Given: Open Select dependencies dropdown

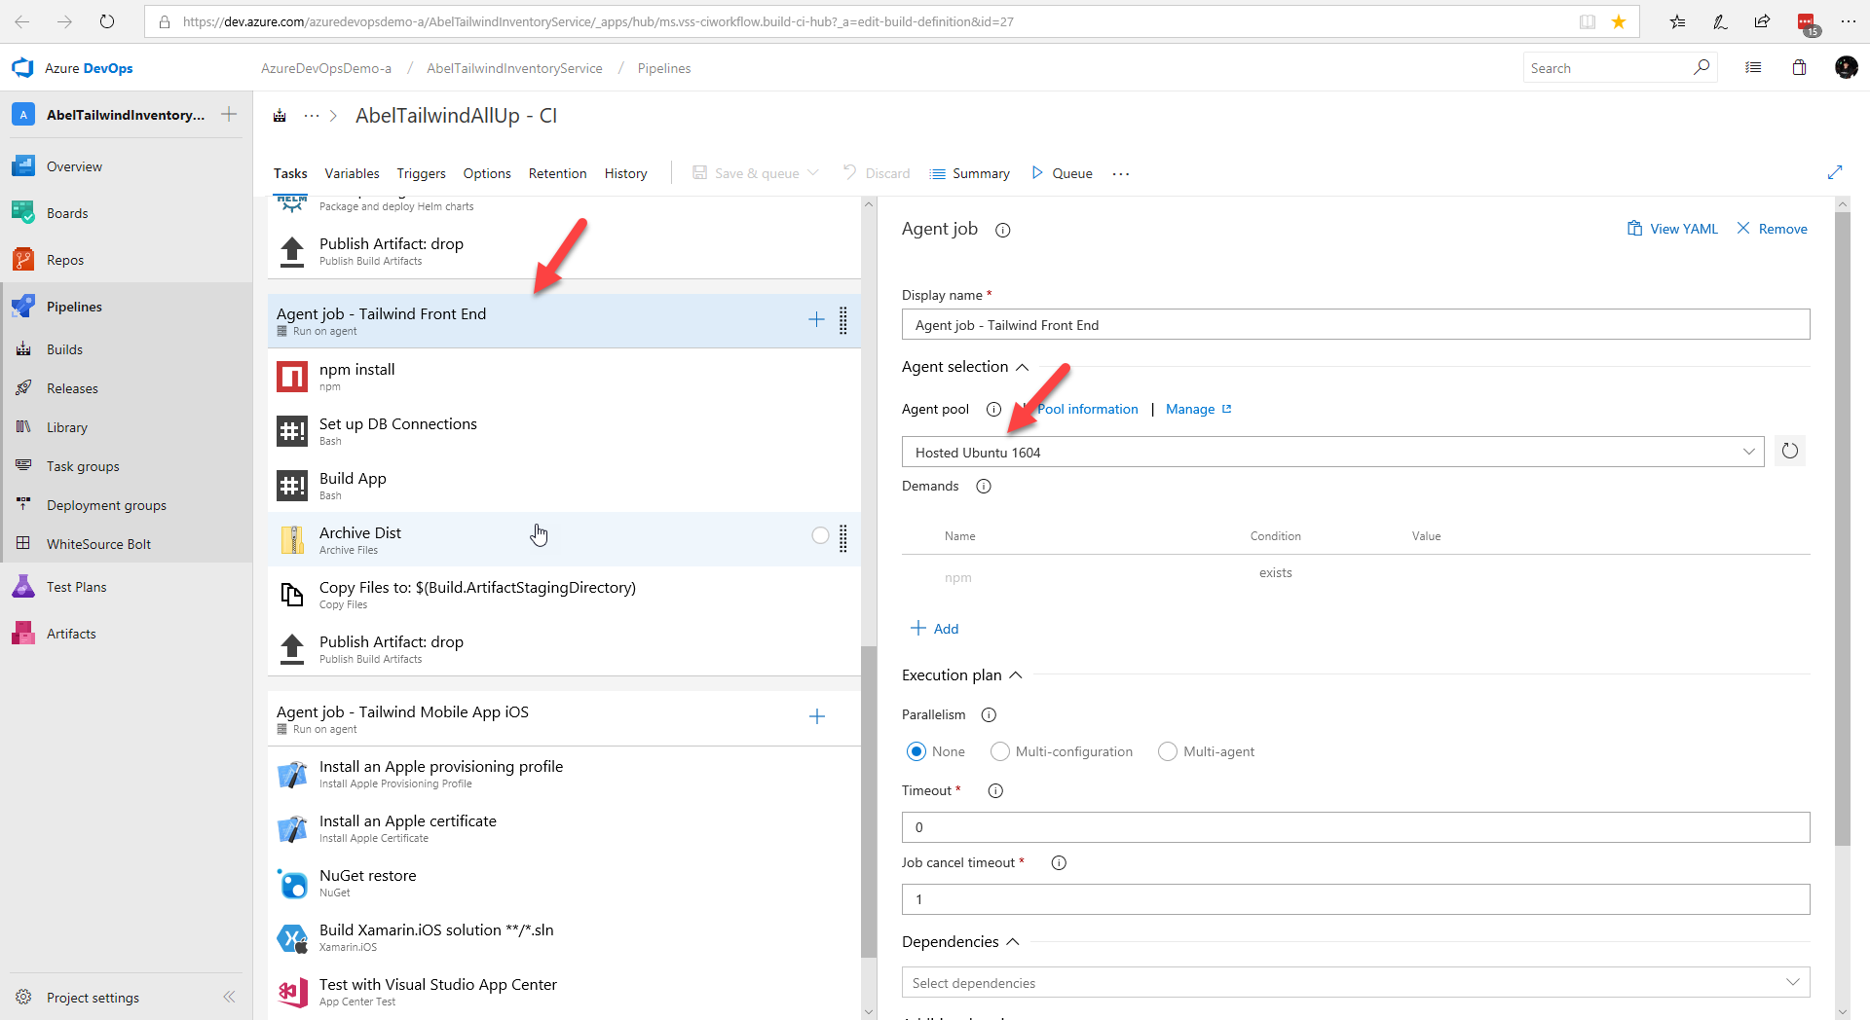Looking at the screenshot, I should (x=1355, y=982).
